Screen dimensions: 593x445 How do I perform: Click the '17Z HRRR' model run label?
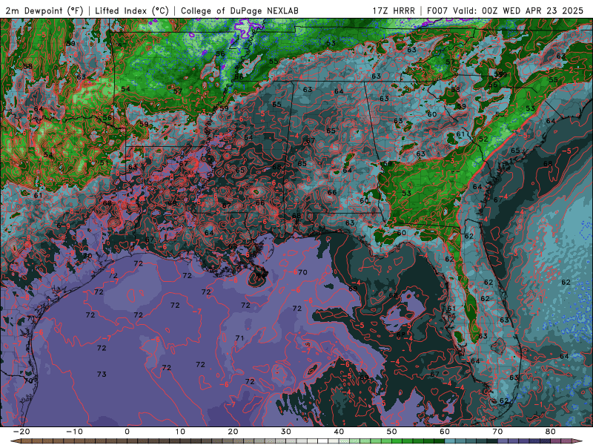pos(394,10)
